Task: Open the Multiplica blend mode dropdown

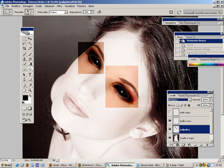Action: 190,100
